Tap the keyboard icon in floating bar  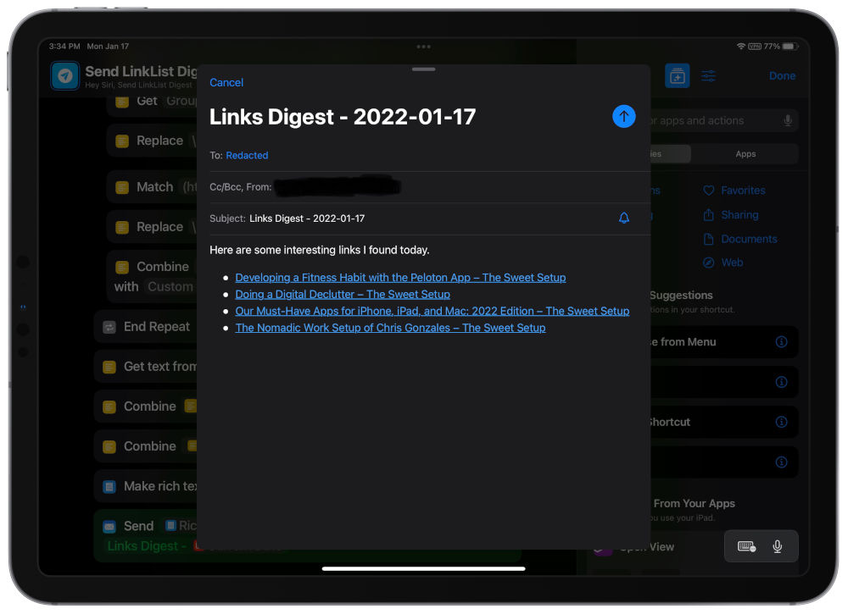[x=746, y=546]
